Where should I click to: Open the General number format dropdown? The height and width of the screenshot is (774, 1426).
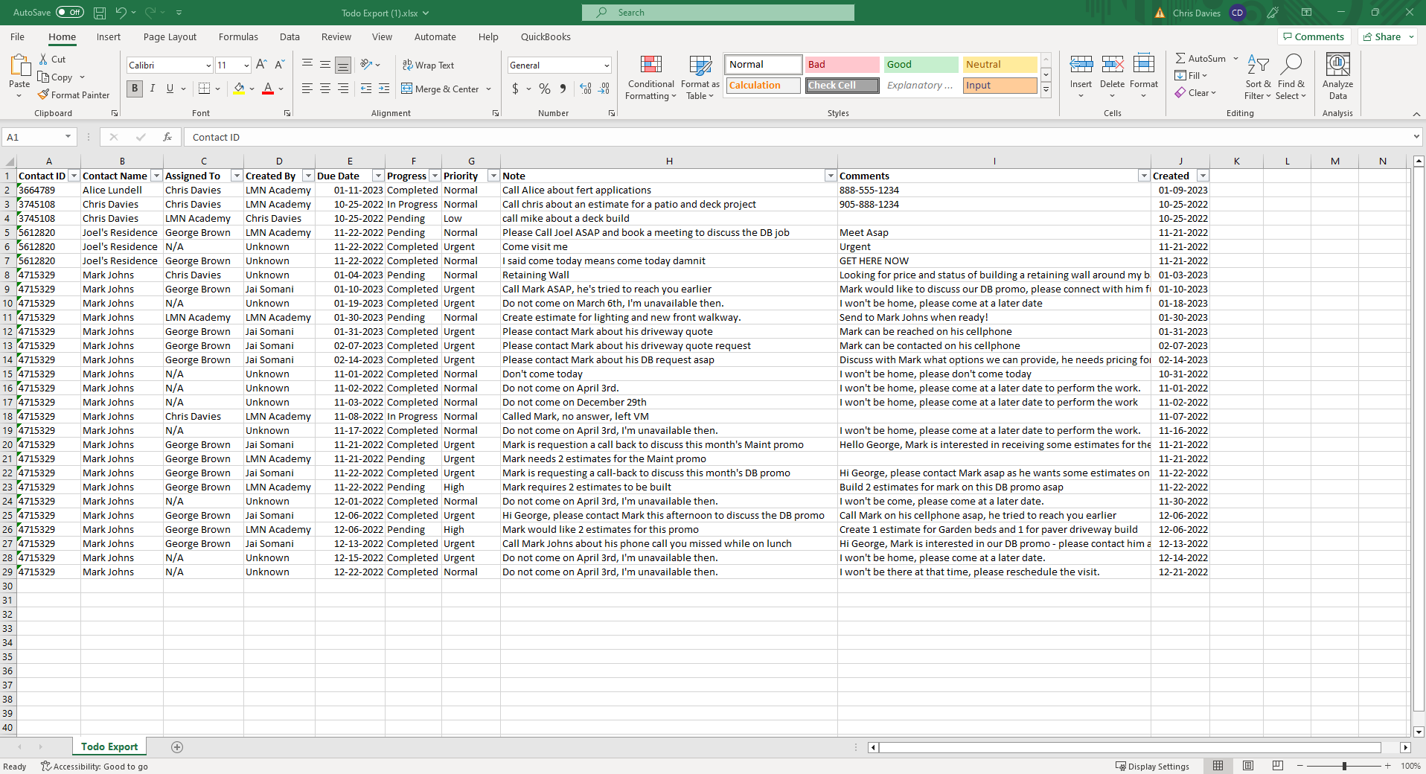[x=607, y=65]
